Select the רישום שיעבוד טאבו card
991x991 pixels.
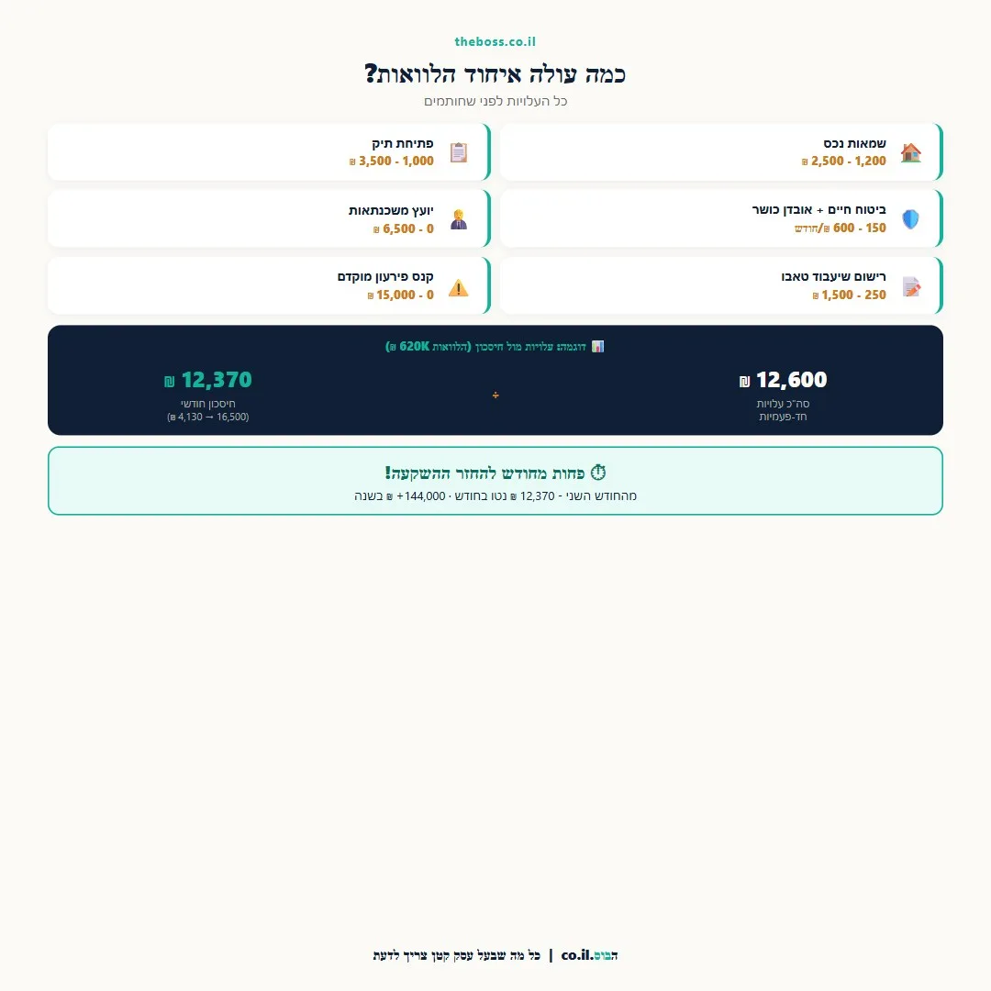tap(721, 285)
